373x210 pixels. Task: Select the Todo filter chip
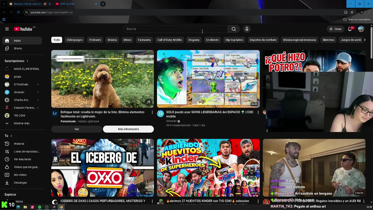click(x=57, y=40)
